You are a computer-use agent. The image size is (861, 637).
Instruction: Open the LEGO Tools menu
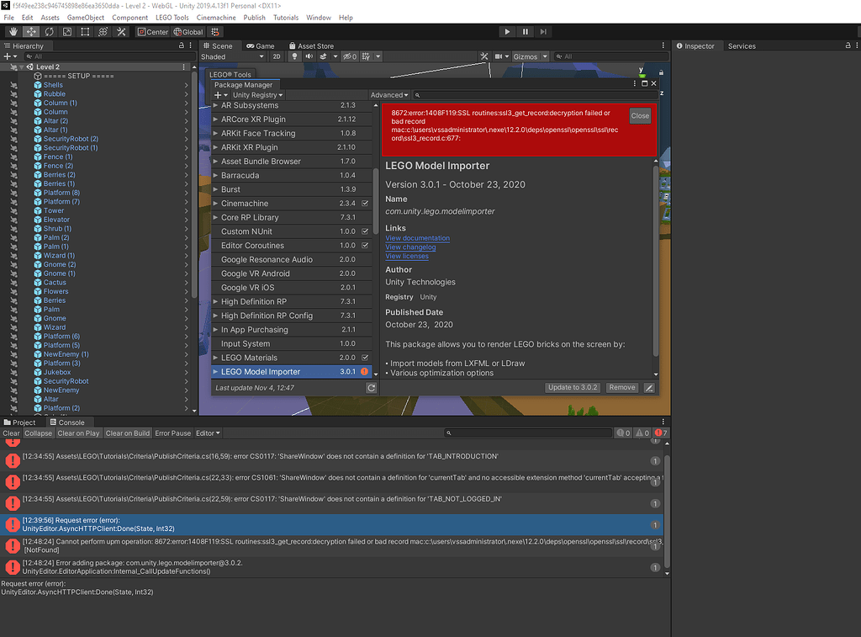click(x=172, y=17)
